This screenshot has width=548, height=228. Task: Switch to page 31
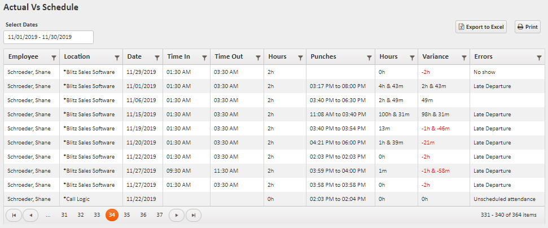(x=64, y=215)
